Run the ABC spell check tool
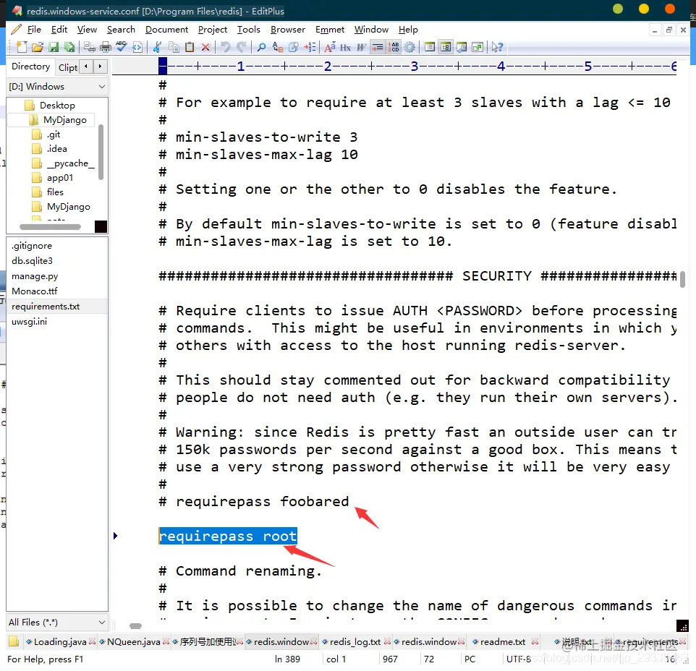Screen dimensions: 696x671 pos(121,46)
